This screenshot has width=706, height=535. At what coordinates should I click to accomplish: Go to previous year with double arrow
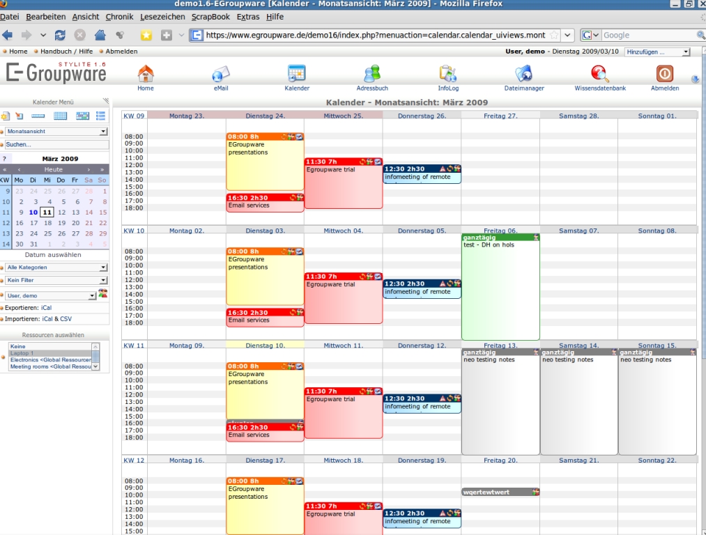4,170
